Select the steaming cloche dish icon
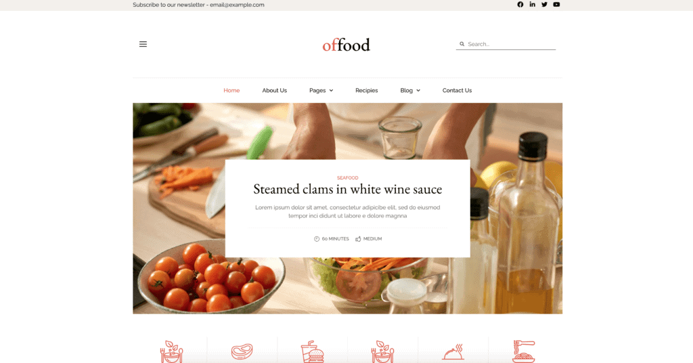 pyautogui.click(x=453, y=352)
